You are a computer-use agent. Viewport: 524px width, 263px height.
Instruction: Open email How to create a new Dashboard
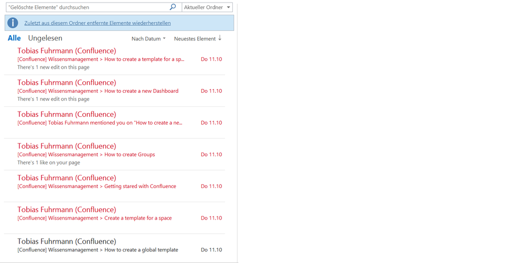pyautogui.click(x=115, y=91)
